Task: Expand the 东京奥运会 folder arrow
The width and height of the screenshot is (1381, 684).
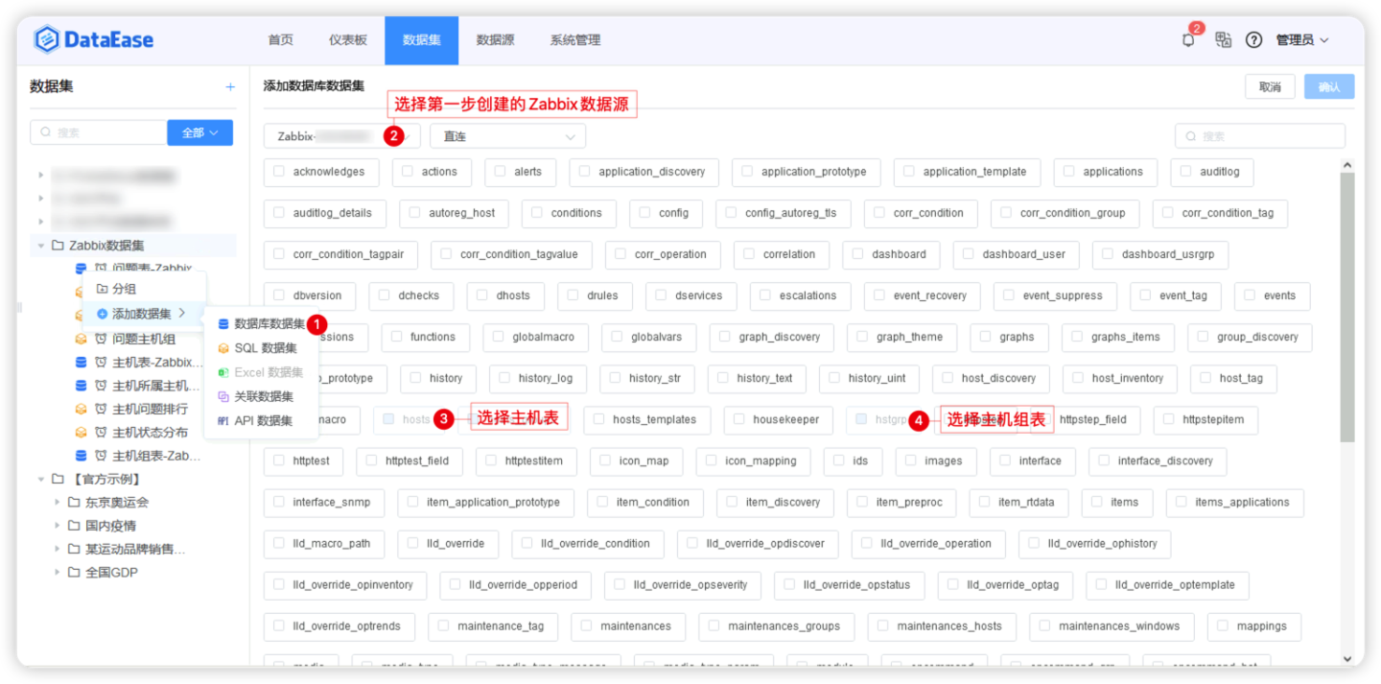Action: (58, 502)
